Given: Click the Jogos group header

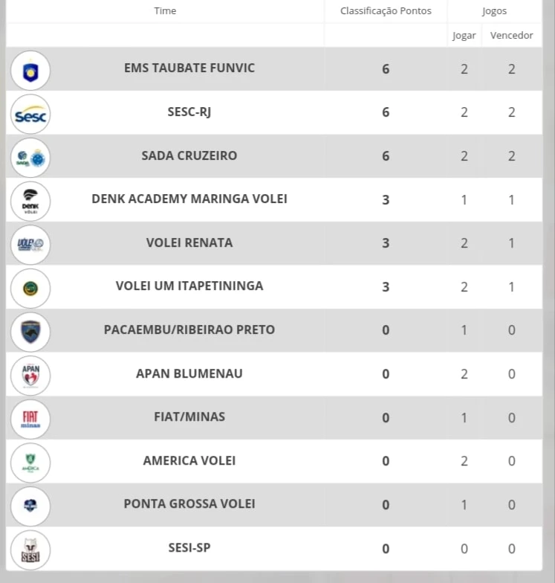Looking at the screenshot, I should pos(495,11).
